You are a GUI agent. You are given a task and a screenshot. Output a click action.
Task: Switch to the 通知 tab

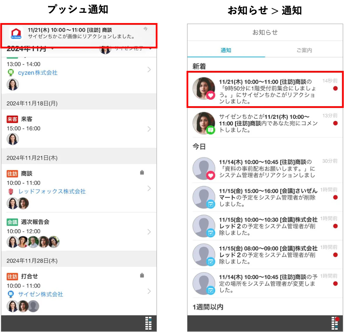pos(226,50)
